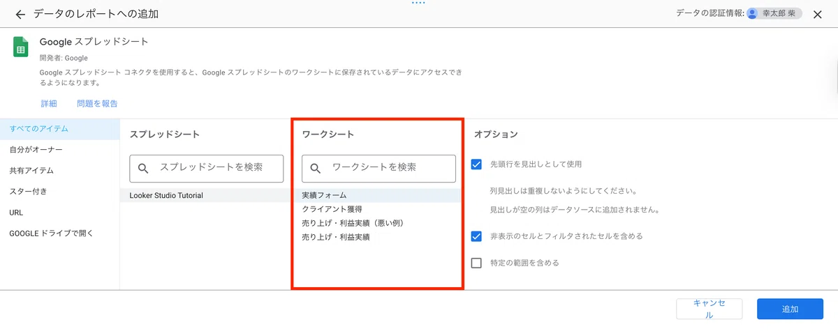
Task: Click the user avatar next to 幸太郎 柴
Action: tap(752, 13)
